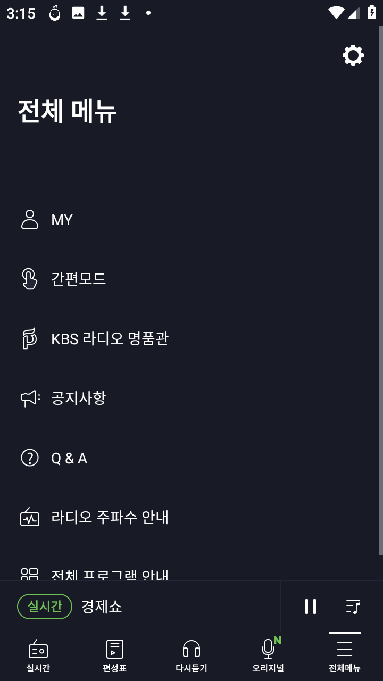Tap the MY person icon
The image size is (383, 681).
point(30,219)
